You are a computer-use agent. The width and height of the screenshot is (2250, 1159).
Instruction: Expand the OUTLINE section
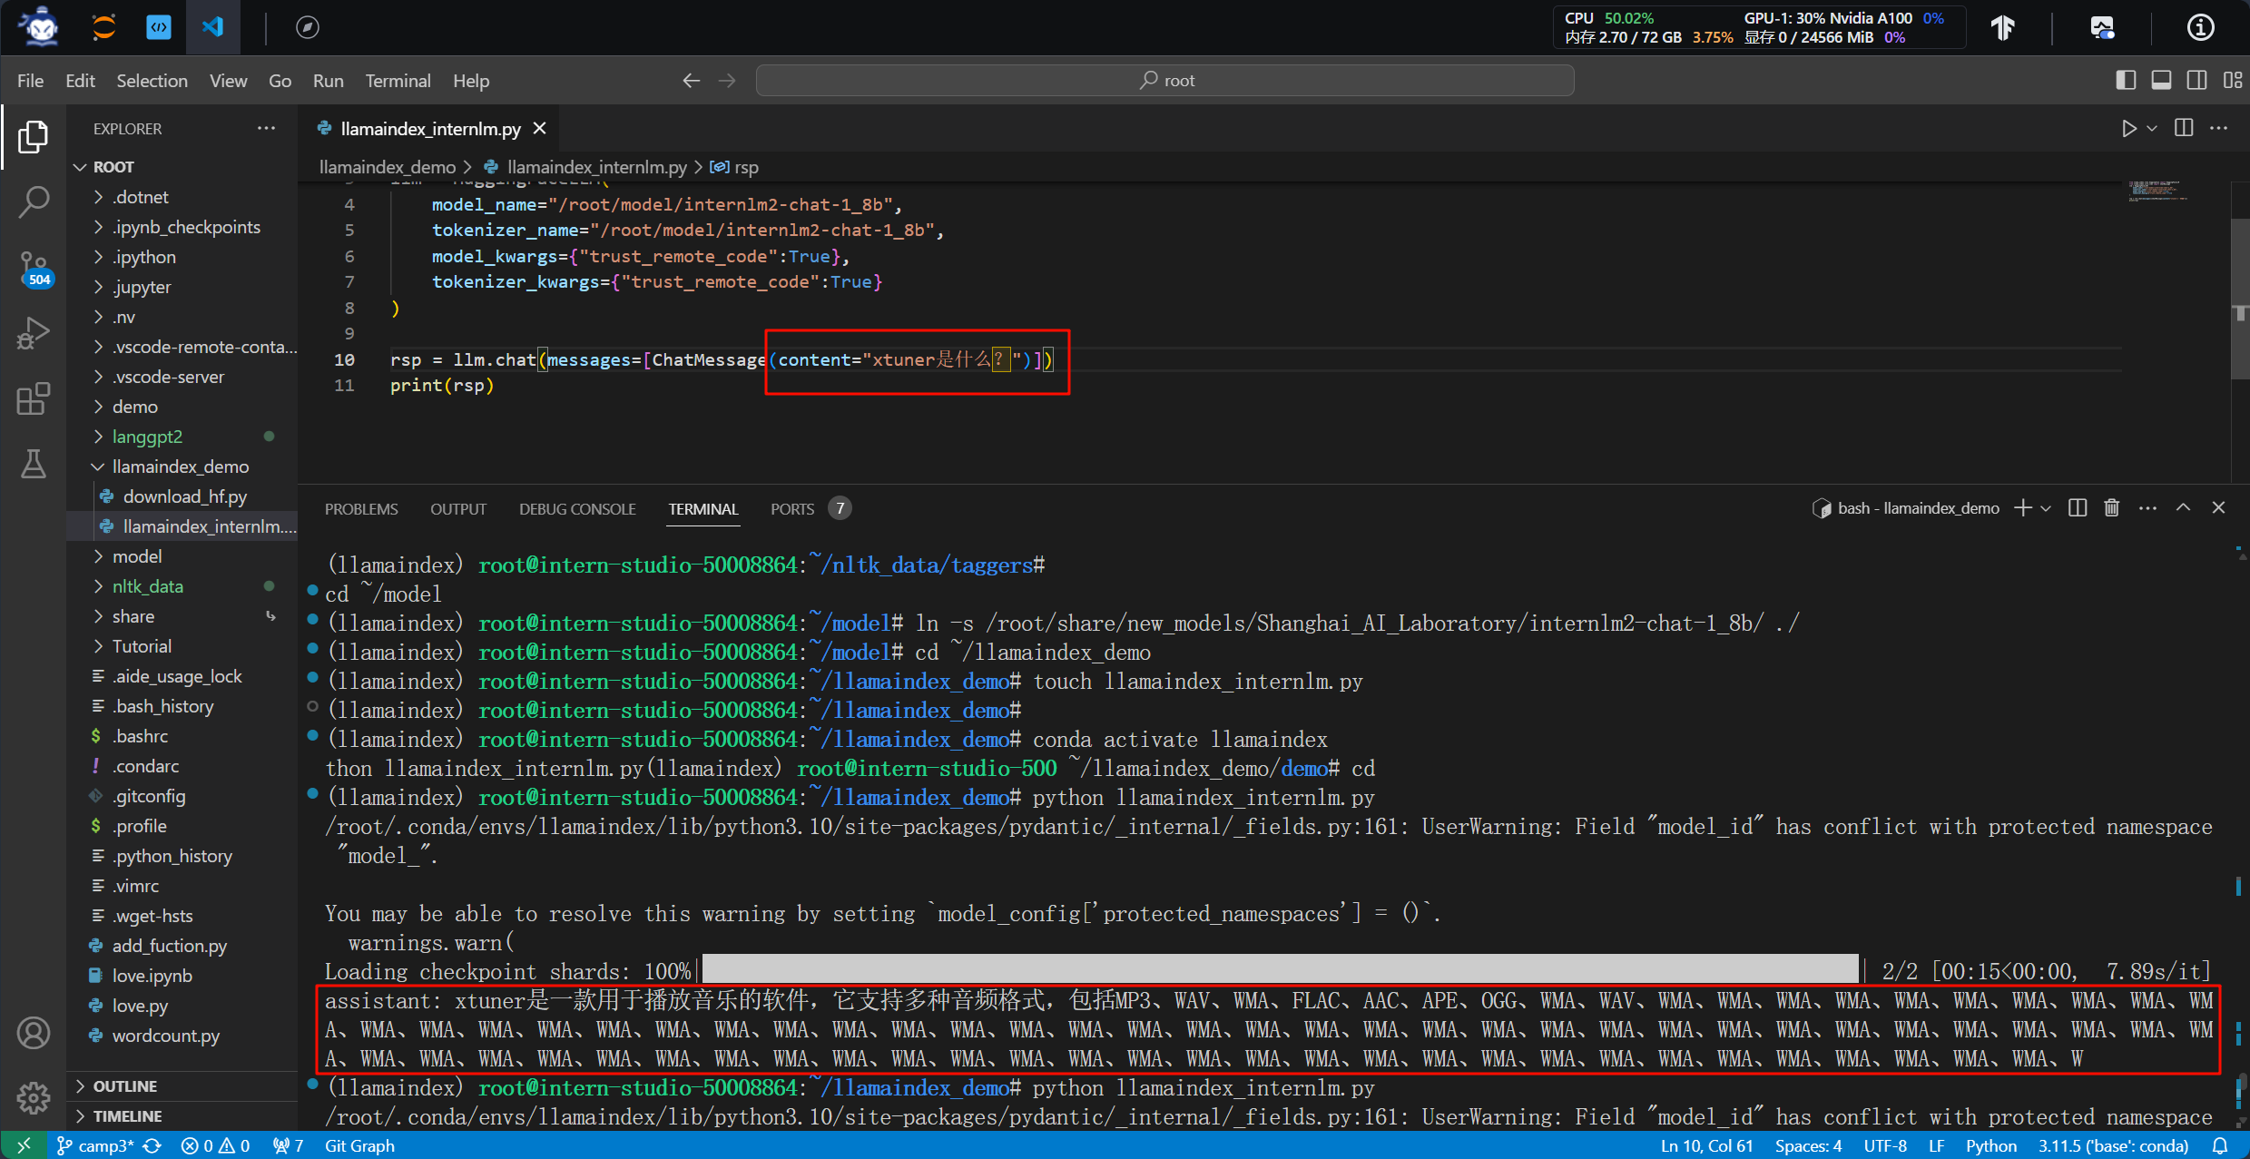tap(125, 1086)
